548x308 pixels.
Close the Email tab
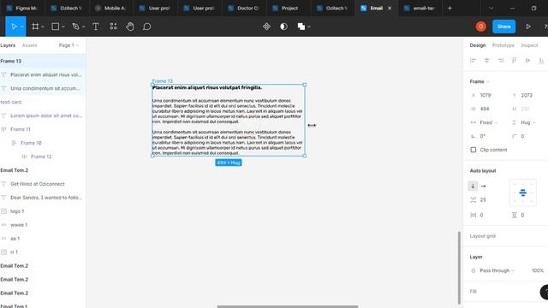[x=390, y=8]
